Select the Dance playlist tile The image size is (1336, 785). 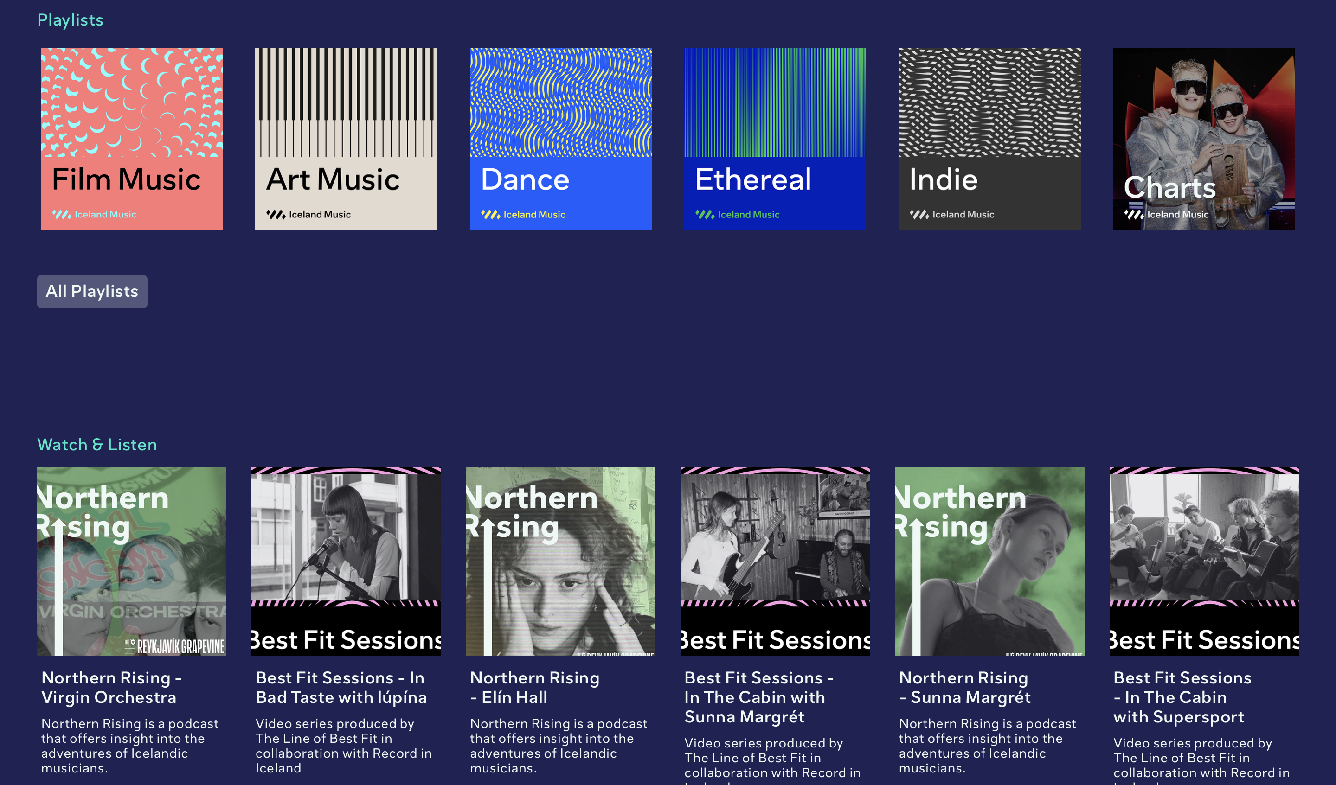[x=560, y=138]
